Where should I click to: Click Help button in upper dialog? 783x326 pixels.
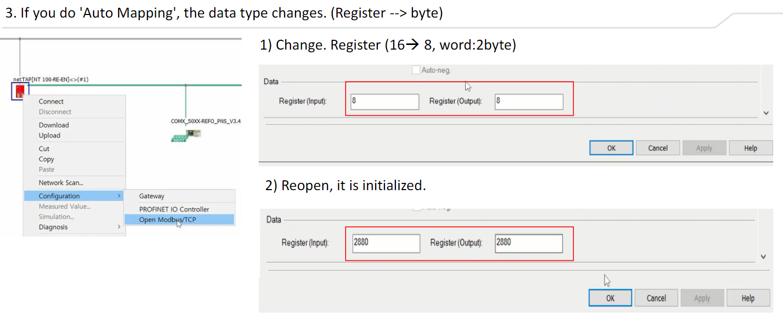750,148
